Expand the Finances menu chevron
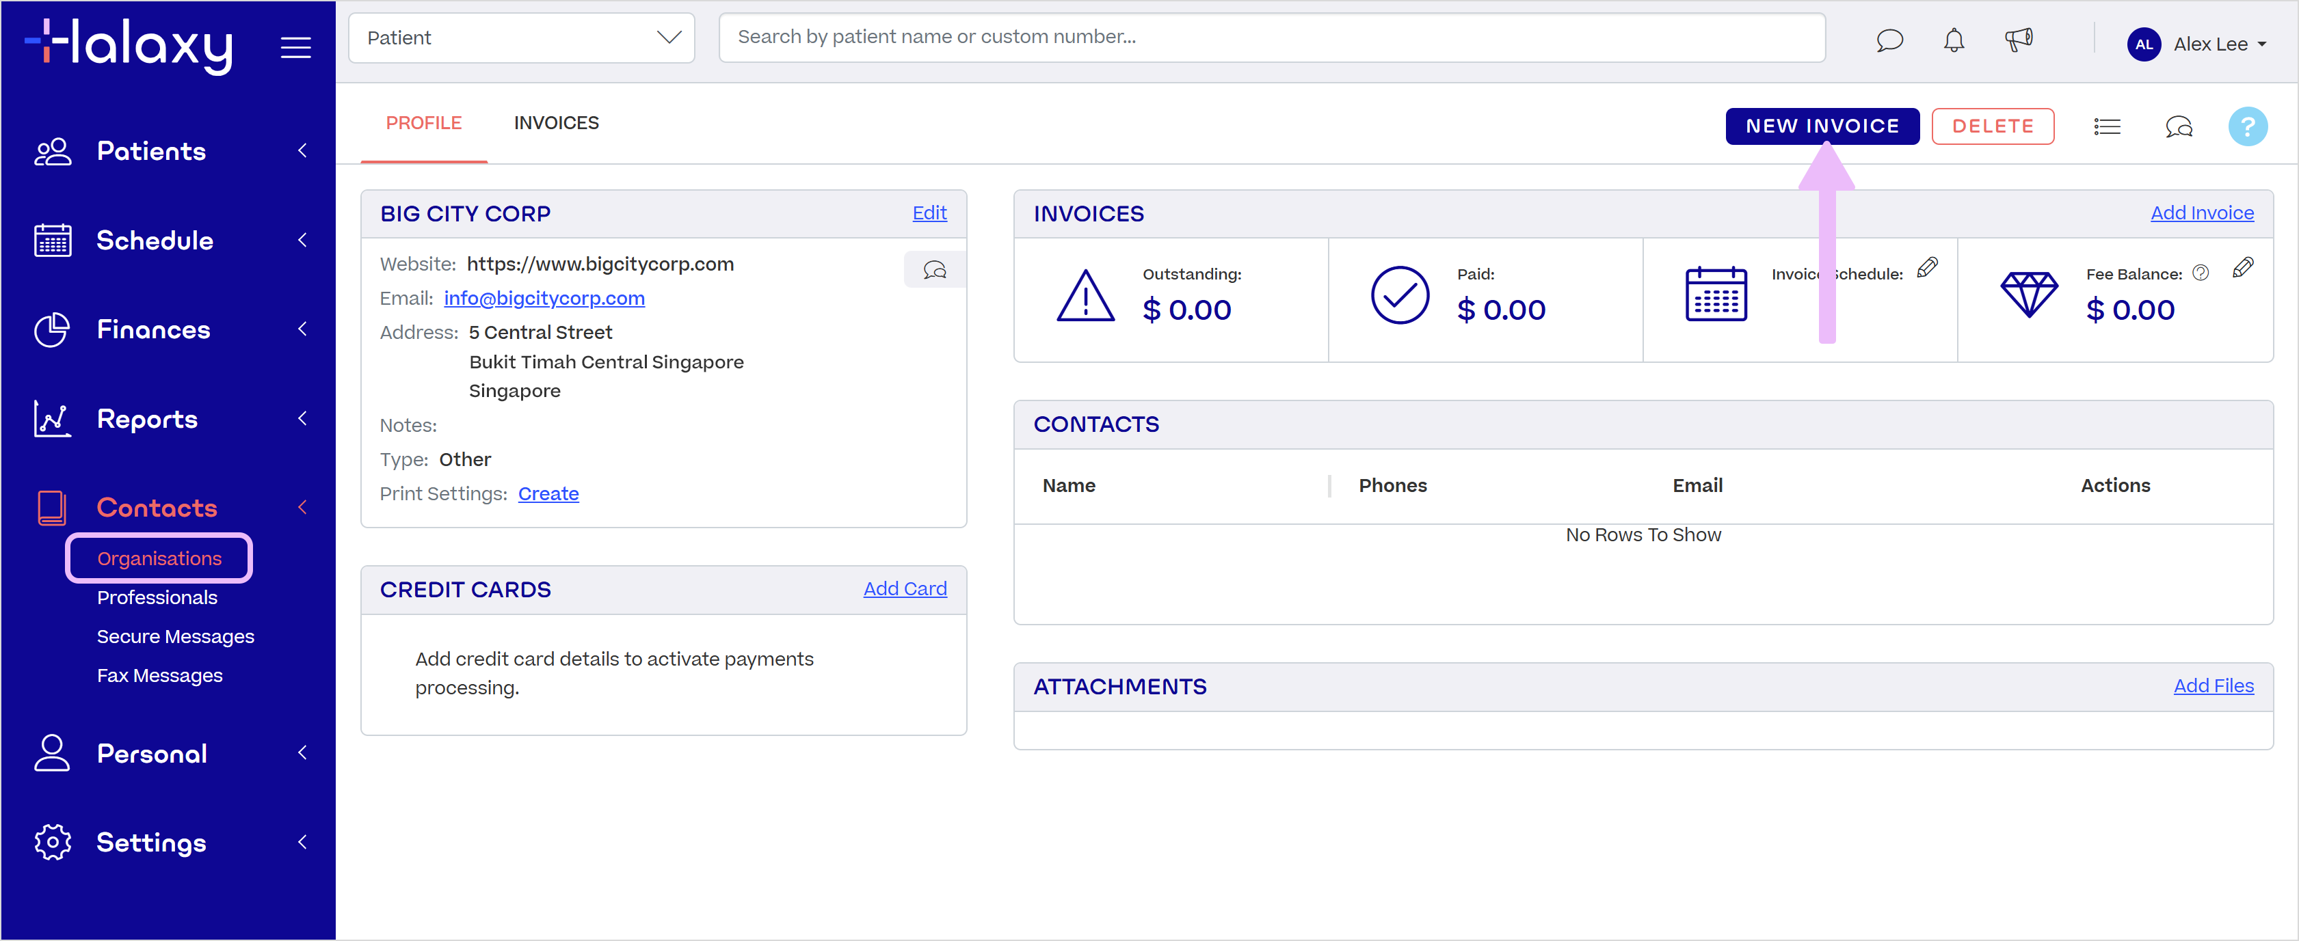 click(x=302, y=329)
